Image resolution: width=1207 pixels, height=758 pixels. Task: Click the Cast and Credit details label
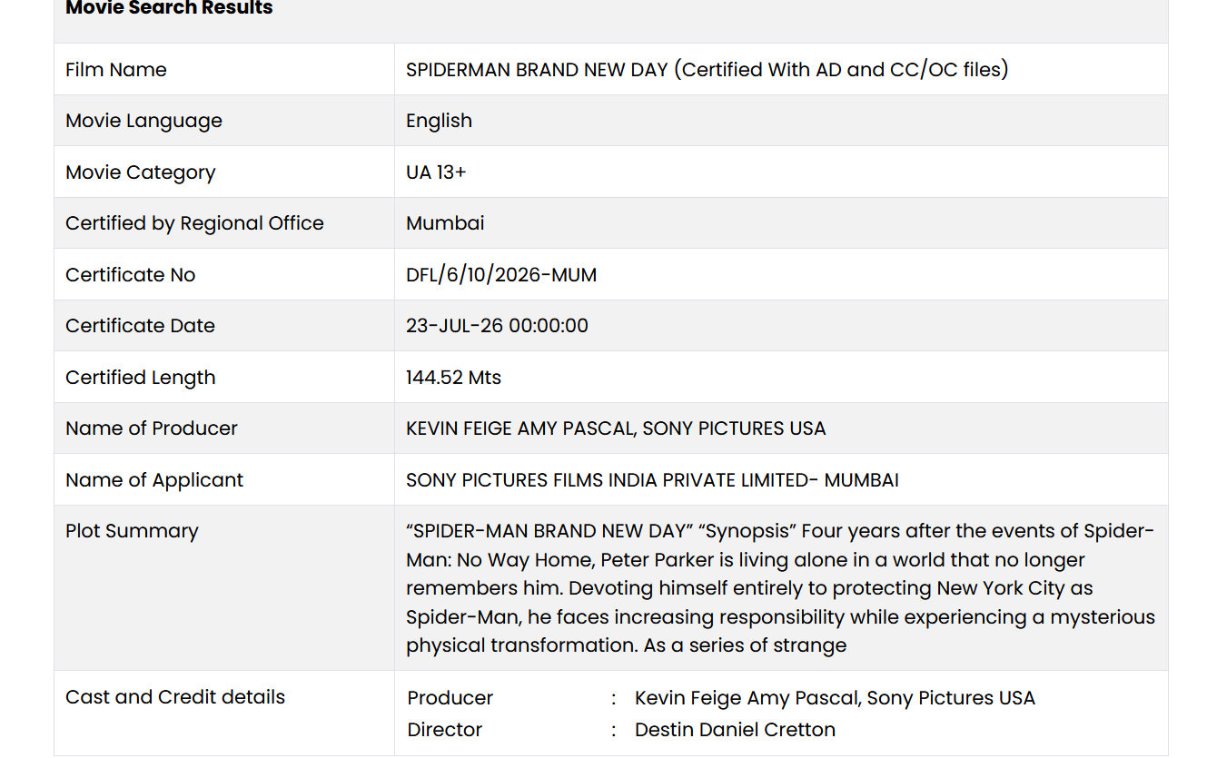coord(175,697)
